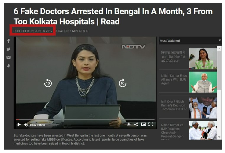
Task: Share the video on Facebook
Action: click(x=9, y=41)
